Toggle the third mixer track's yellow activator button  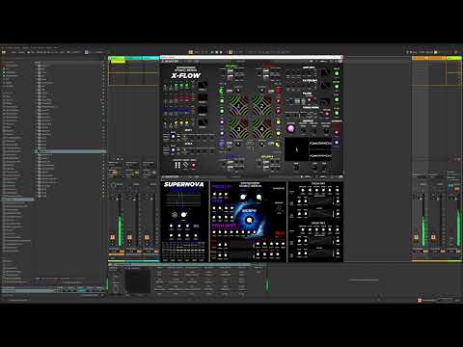(x=147, y=237)
